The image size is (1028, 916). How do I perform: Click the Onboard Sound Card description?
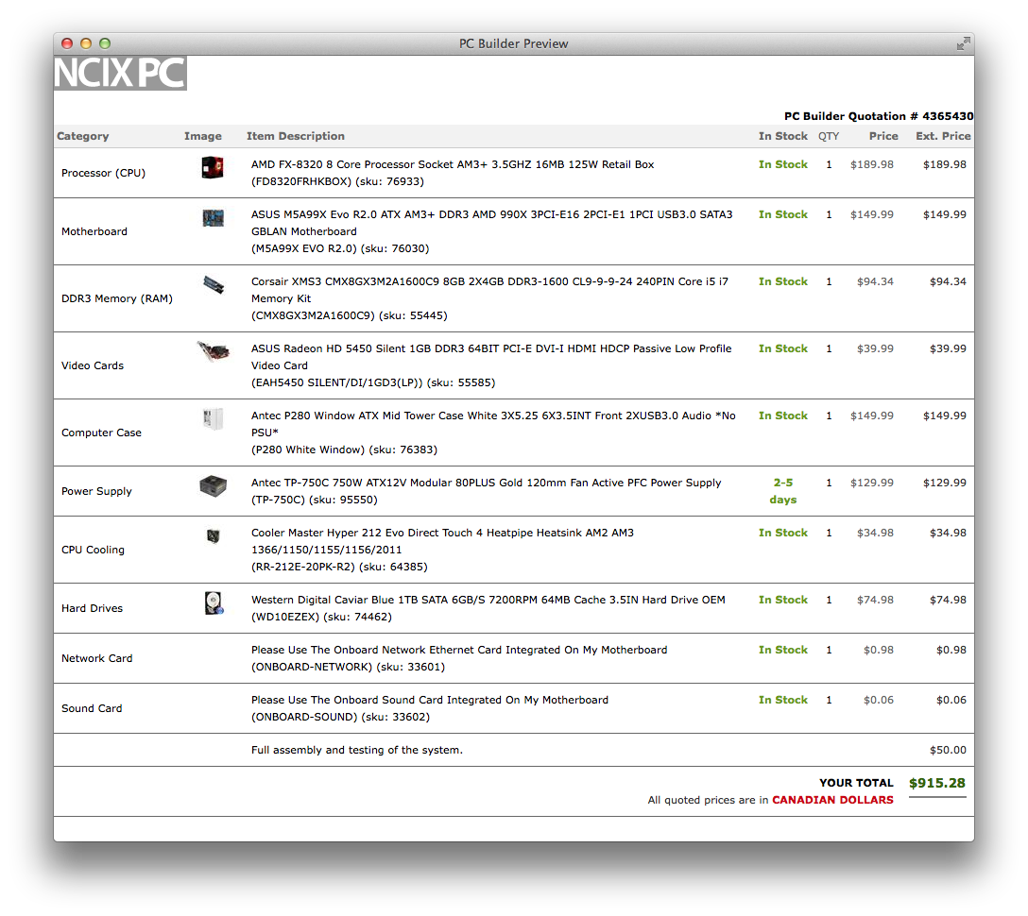(x=429, y=708)
